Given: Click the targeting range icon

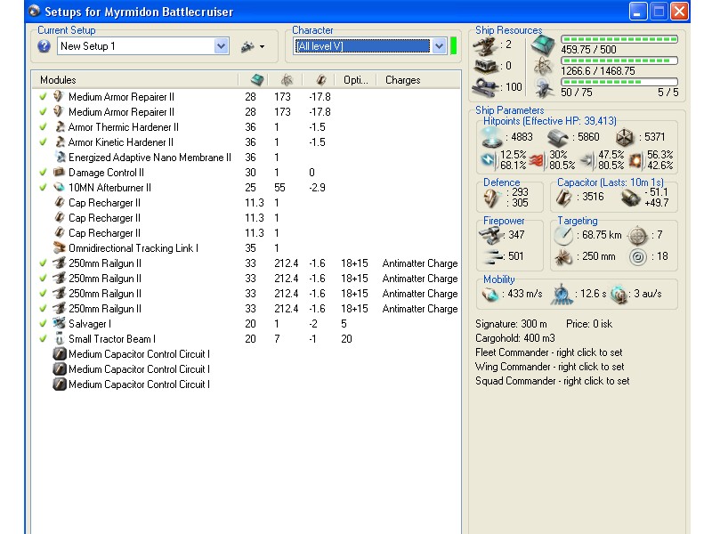Looking at the screenshot, I should click(565, 236).
